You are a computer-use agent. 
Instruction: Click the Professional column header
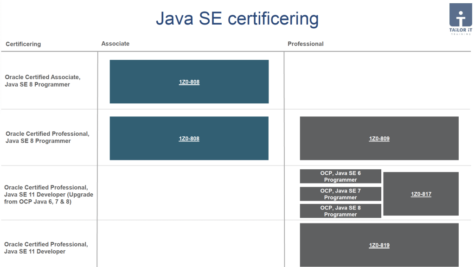click(306, 44)
